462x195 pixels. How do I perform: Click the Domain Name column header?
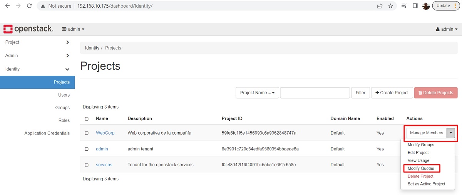point(345,118)
